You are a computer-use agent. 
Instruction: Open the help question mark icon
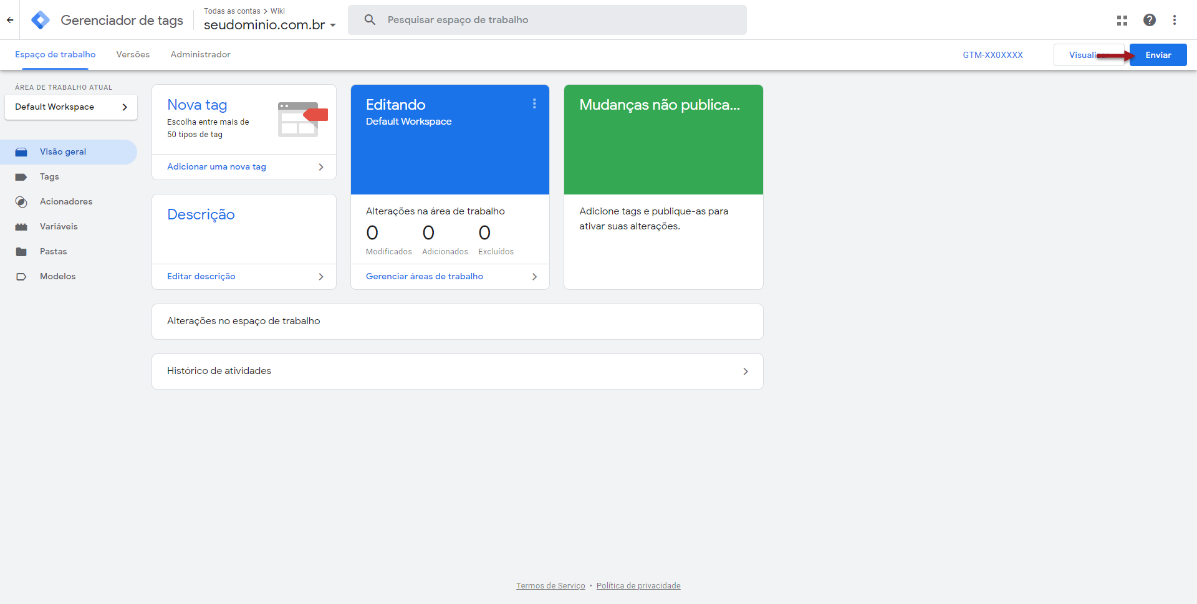[1150, 20]
